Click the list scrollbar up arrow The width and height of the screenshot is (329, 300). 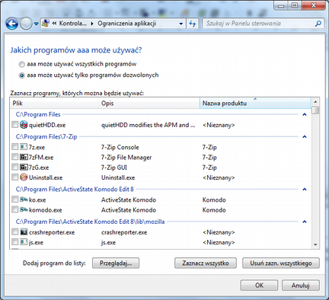tap(315, 102)
